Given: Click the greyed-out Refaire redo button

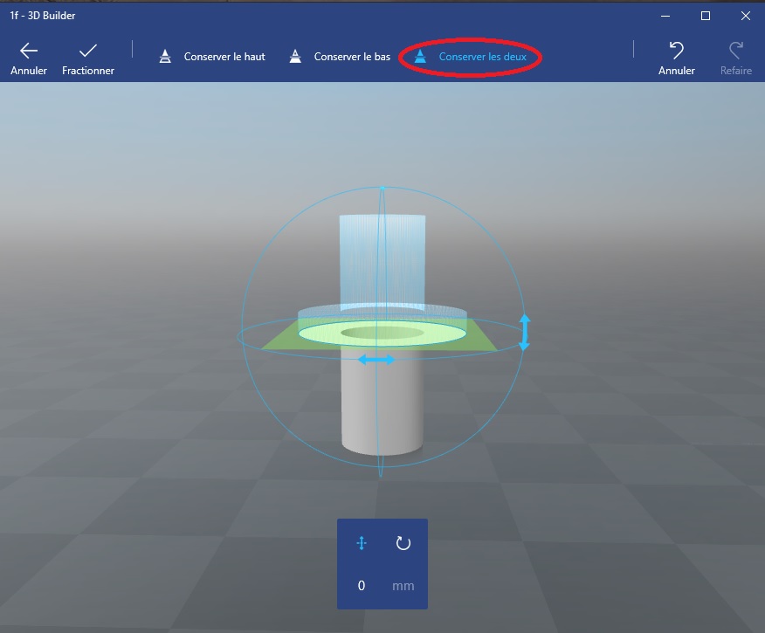Looking at the screenshot, I should tap(735, 58).
